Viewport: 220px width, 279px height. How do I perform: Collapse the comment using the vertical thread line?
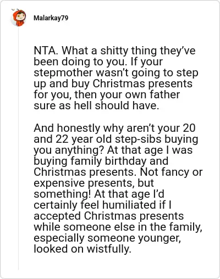(18, 148)
